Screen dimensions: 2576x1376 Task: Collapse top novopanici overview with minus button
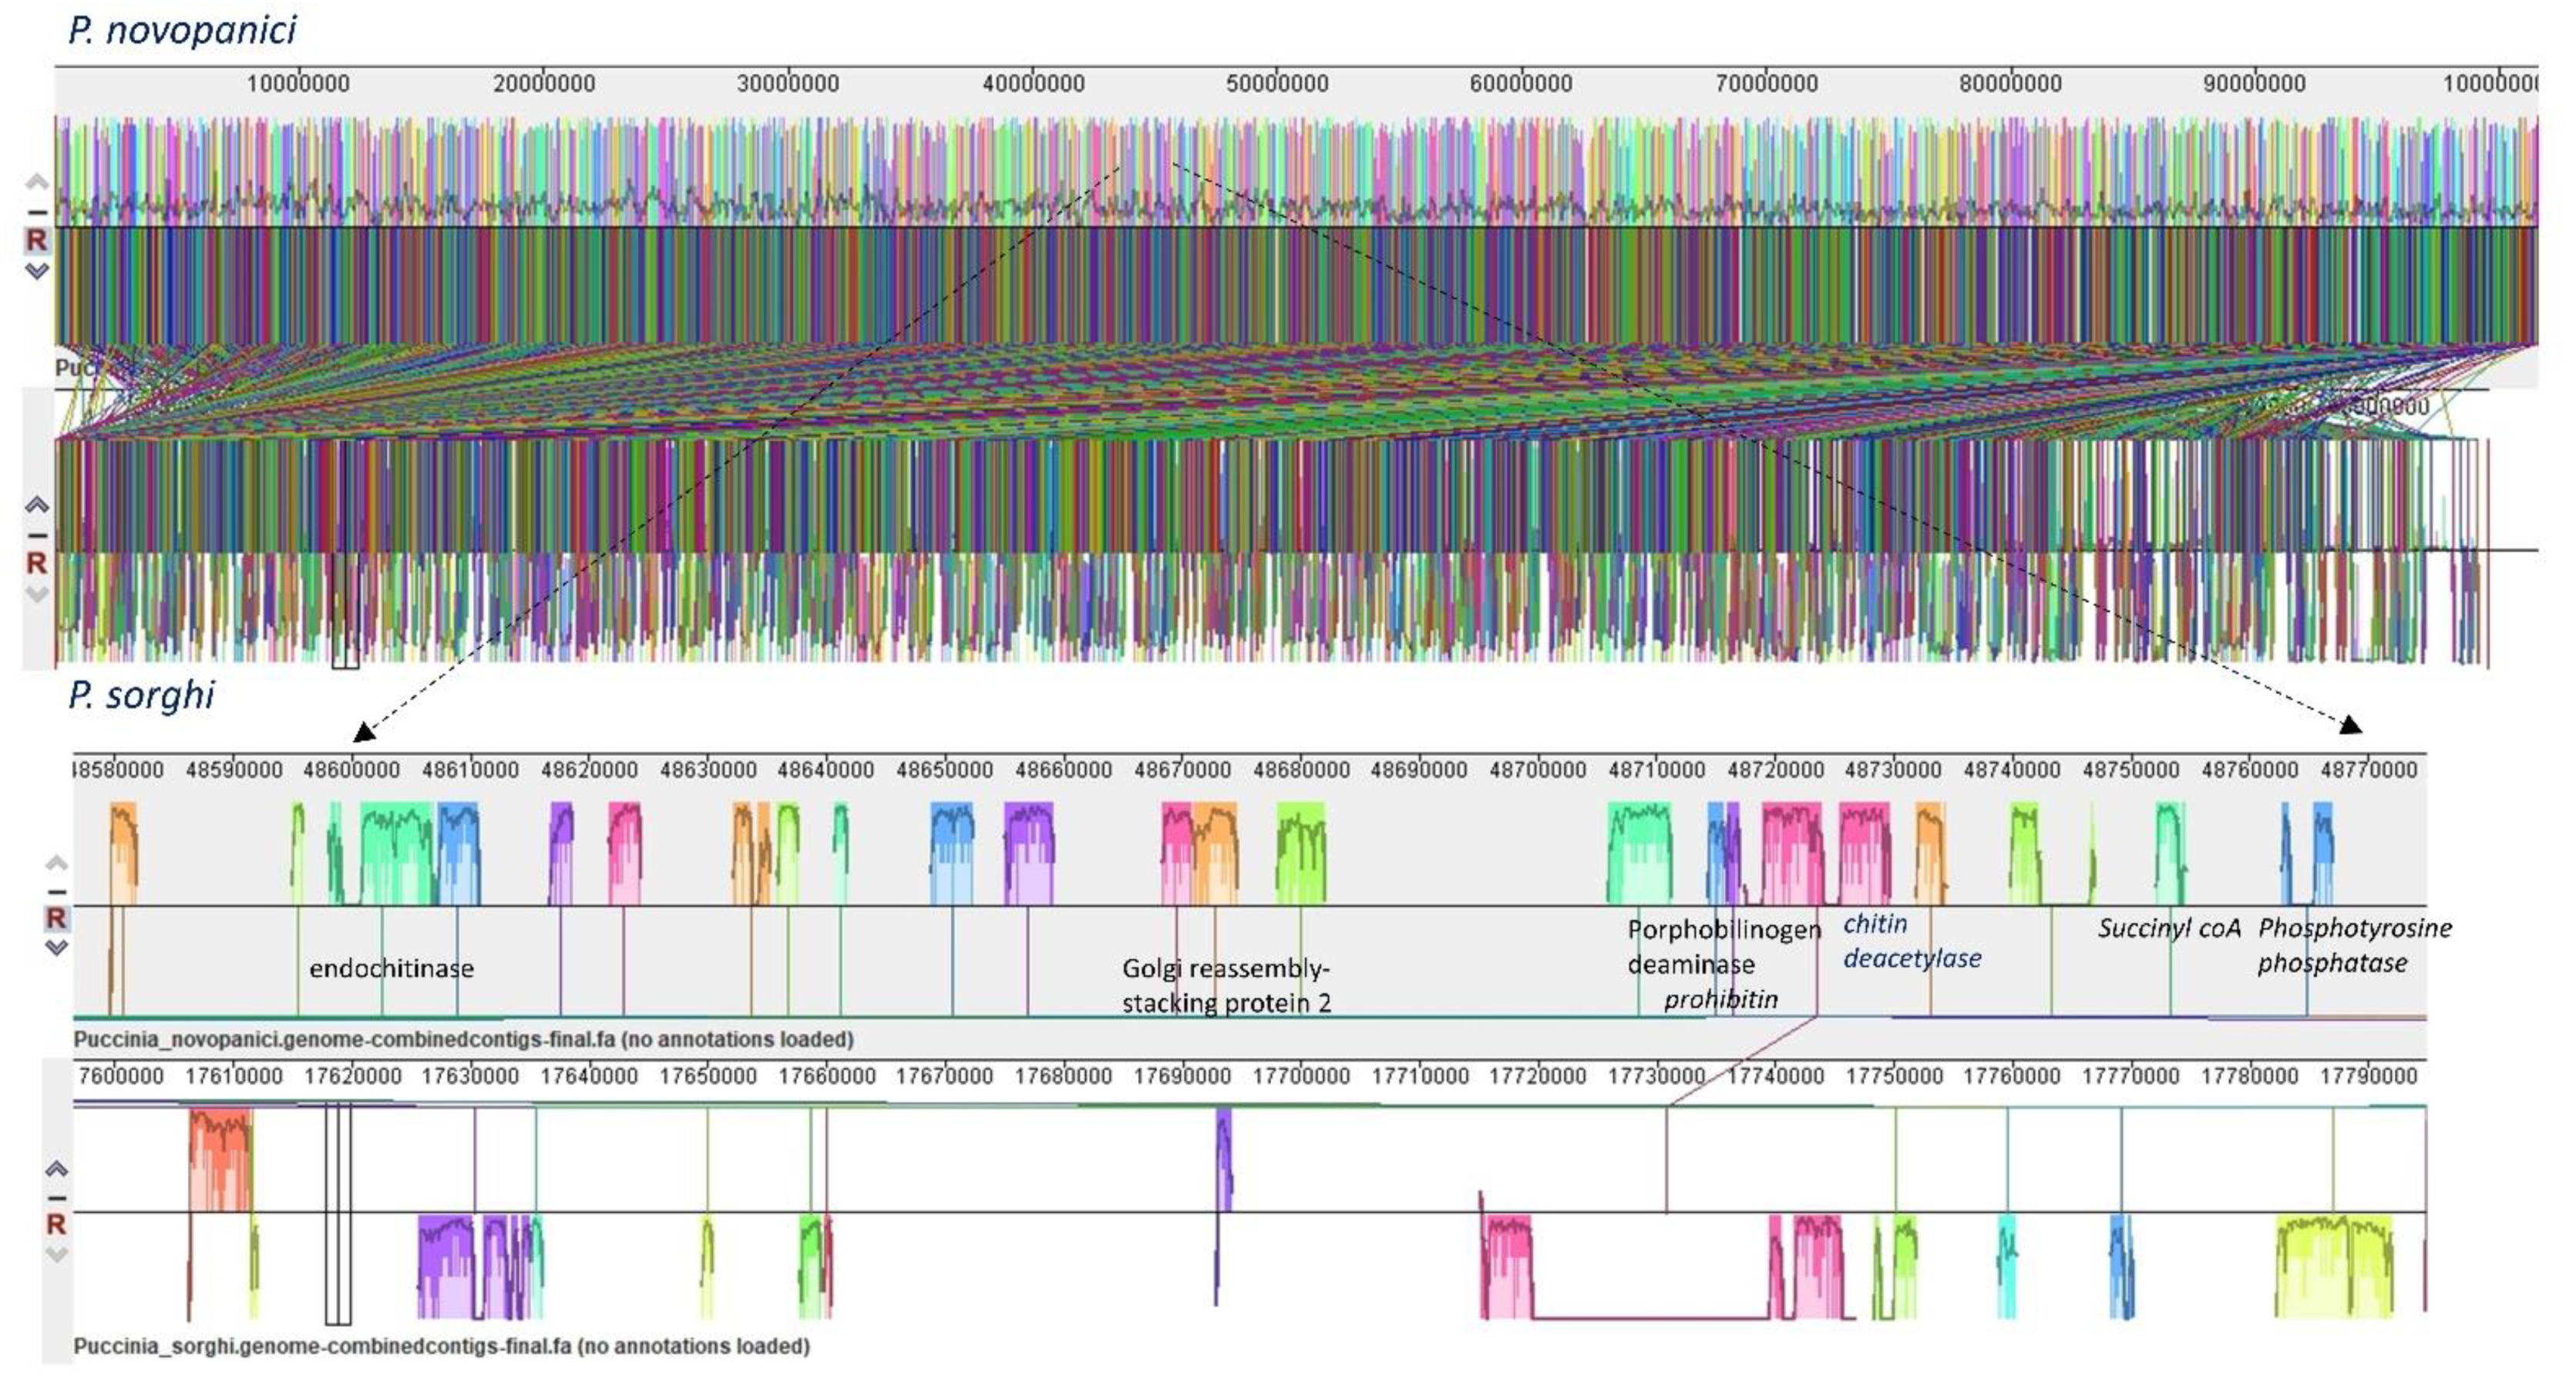coord(36,212)
